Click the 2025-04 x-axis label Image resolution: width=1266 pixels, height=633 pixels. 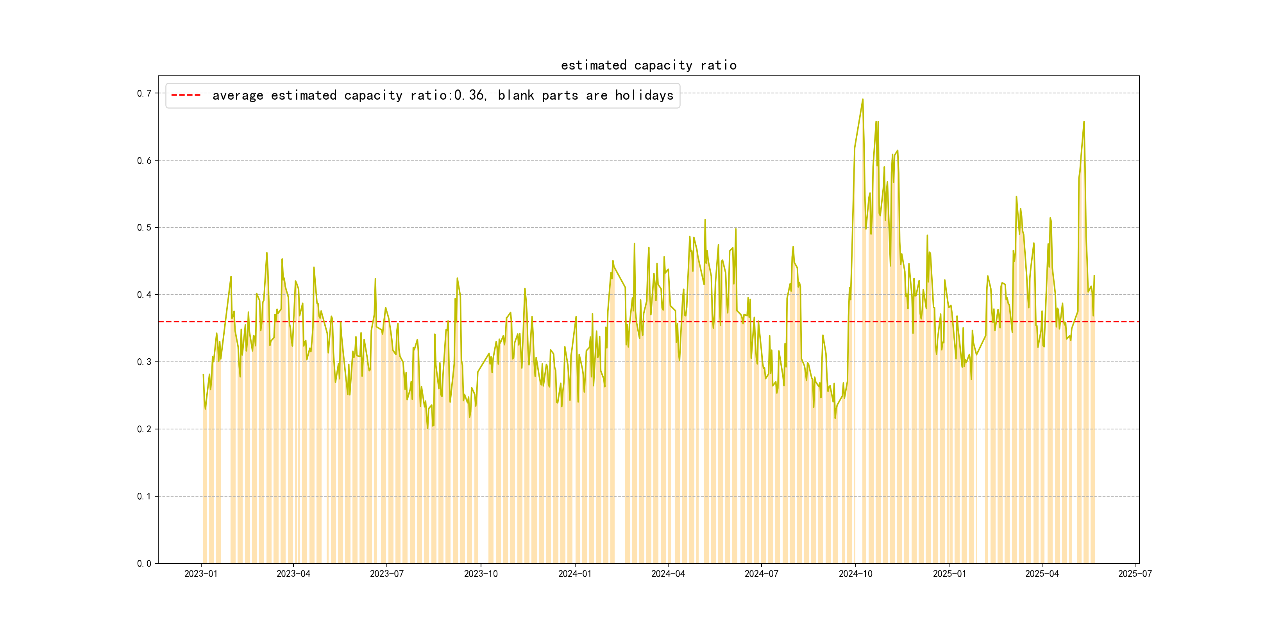[1042, 574]
